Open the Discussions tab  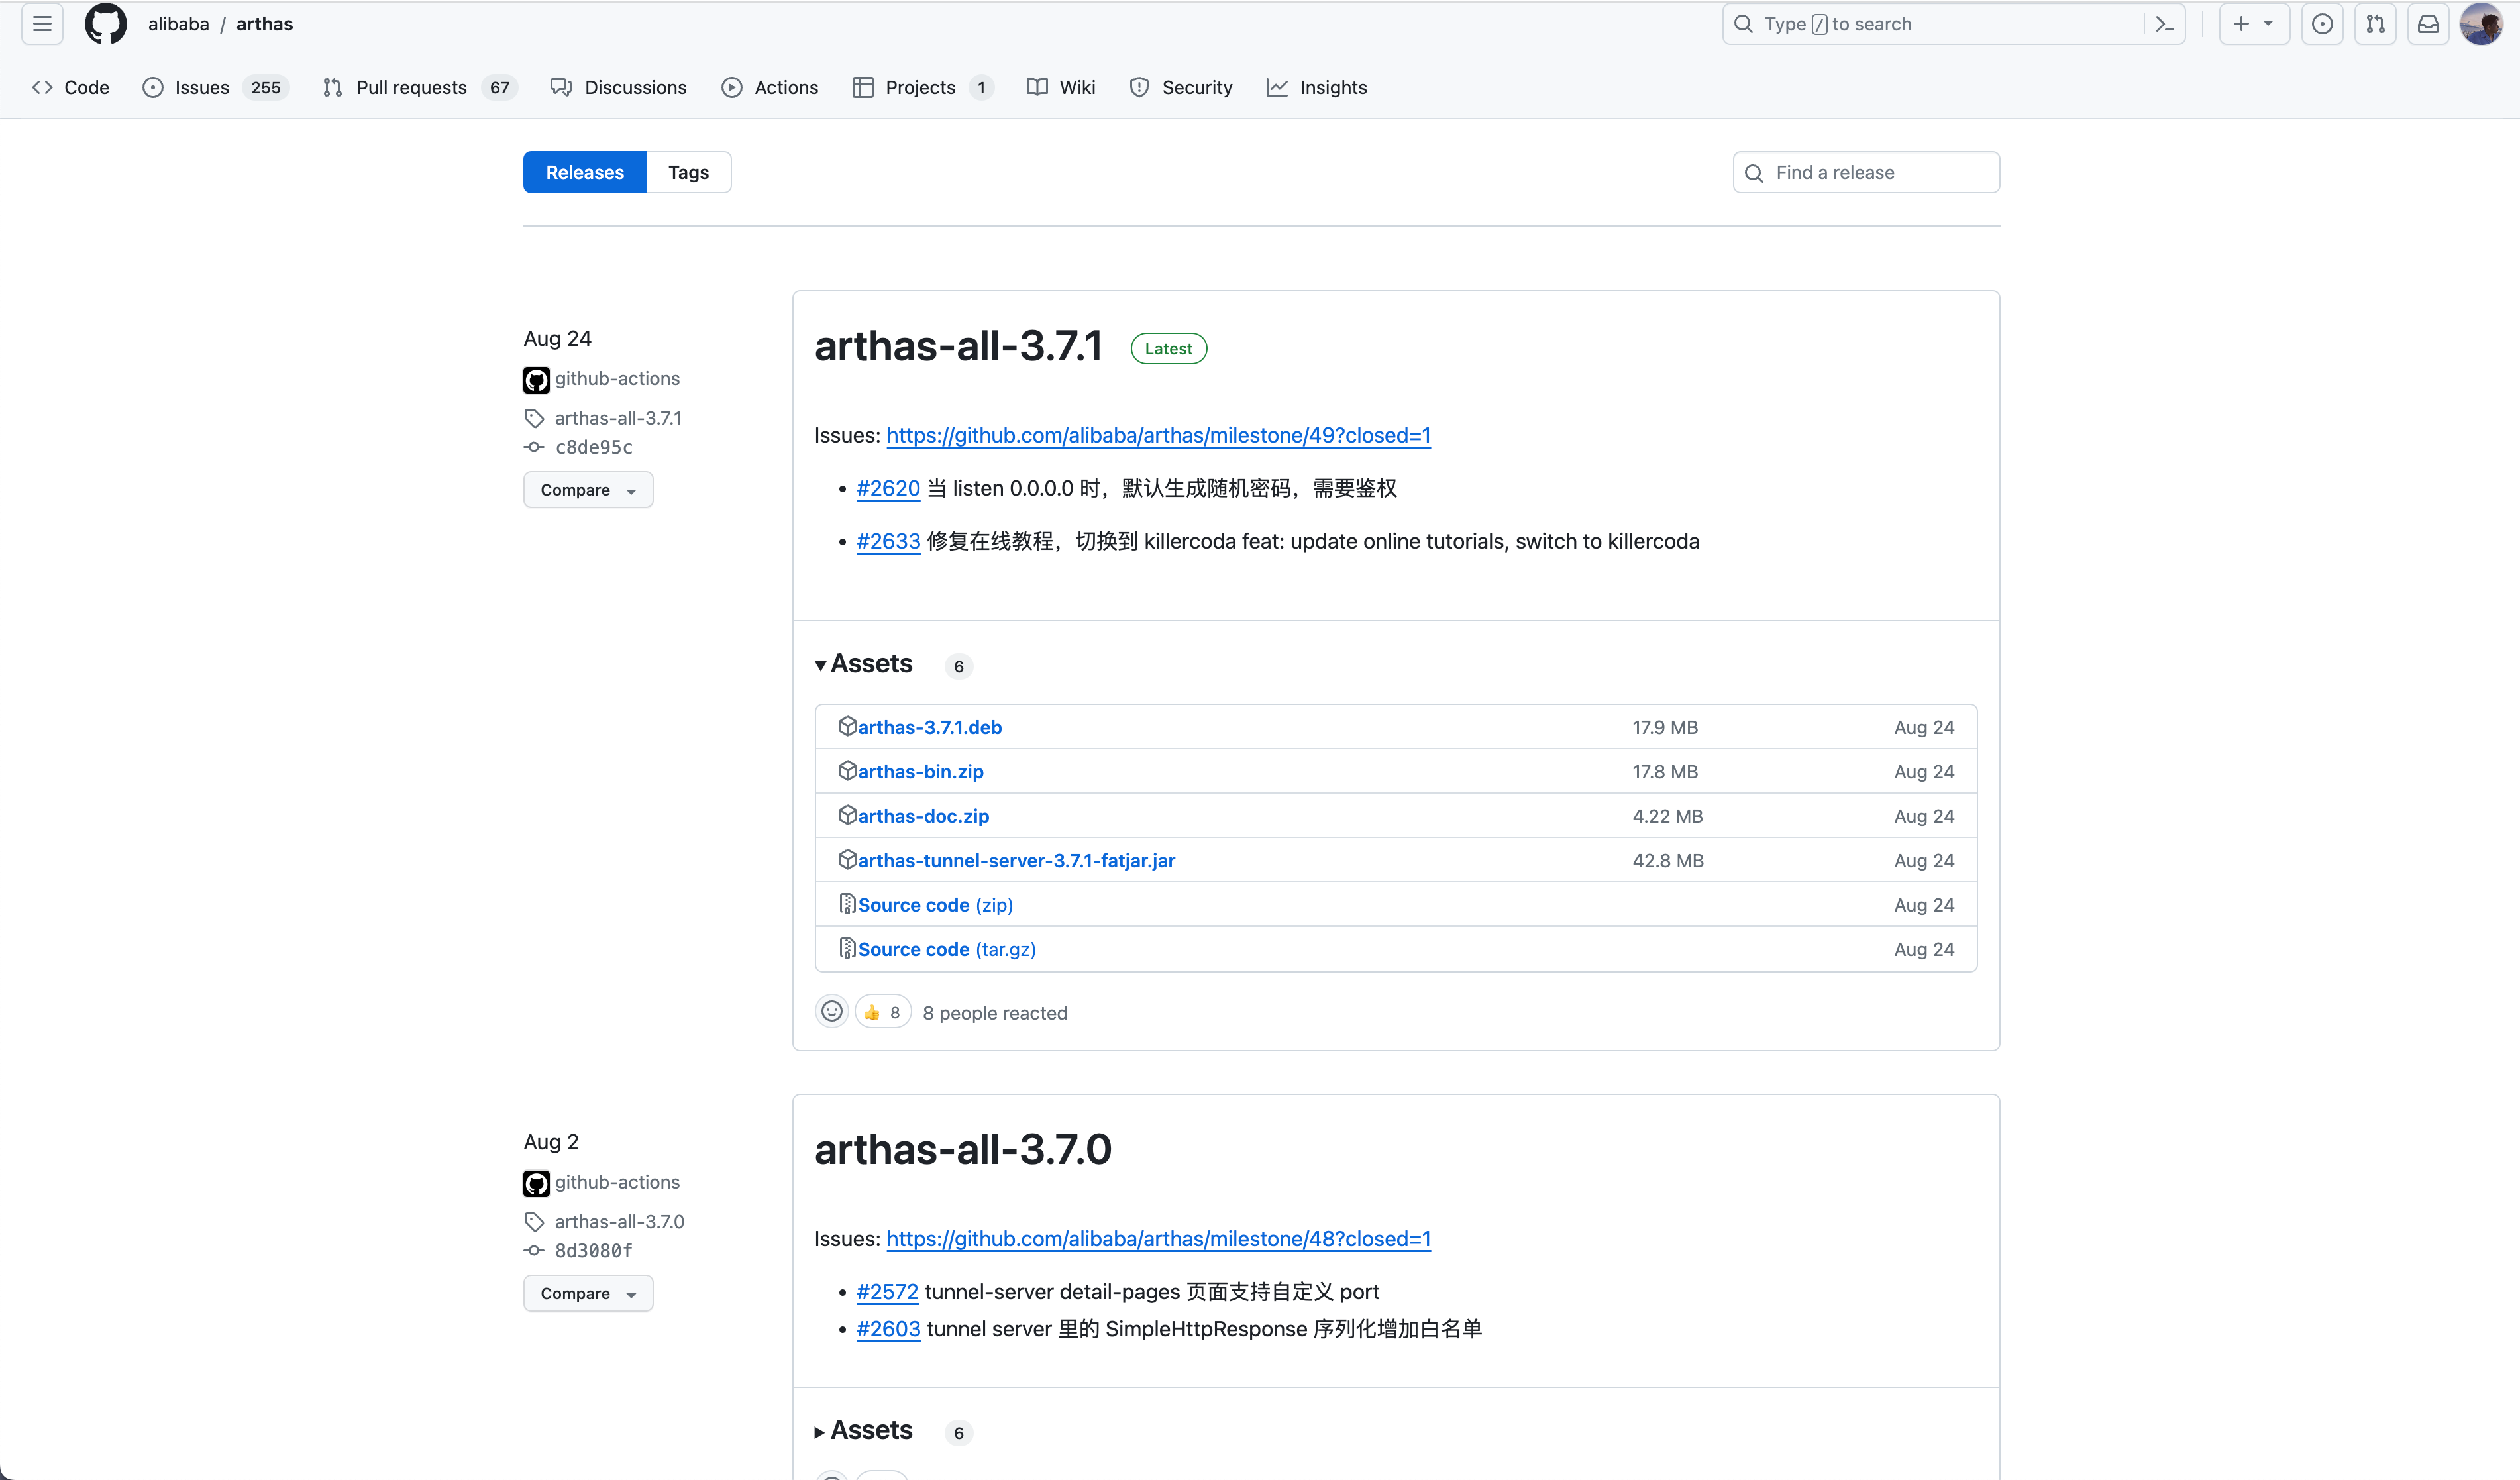point(618,88)
